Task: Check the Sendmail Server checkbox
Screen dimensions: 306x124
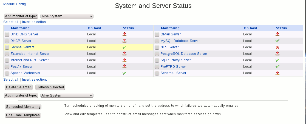Action: [x=157, y=73]
